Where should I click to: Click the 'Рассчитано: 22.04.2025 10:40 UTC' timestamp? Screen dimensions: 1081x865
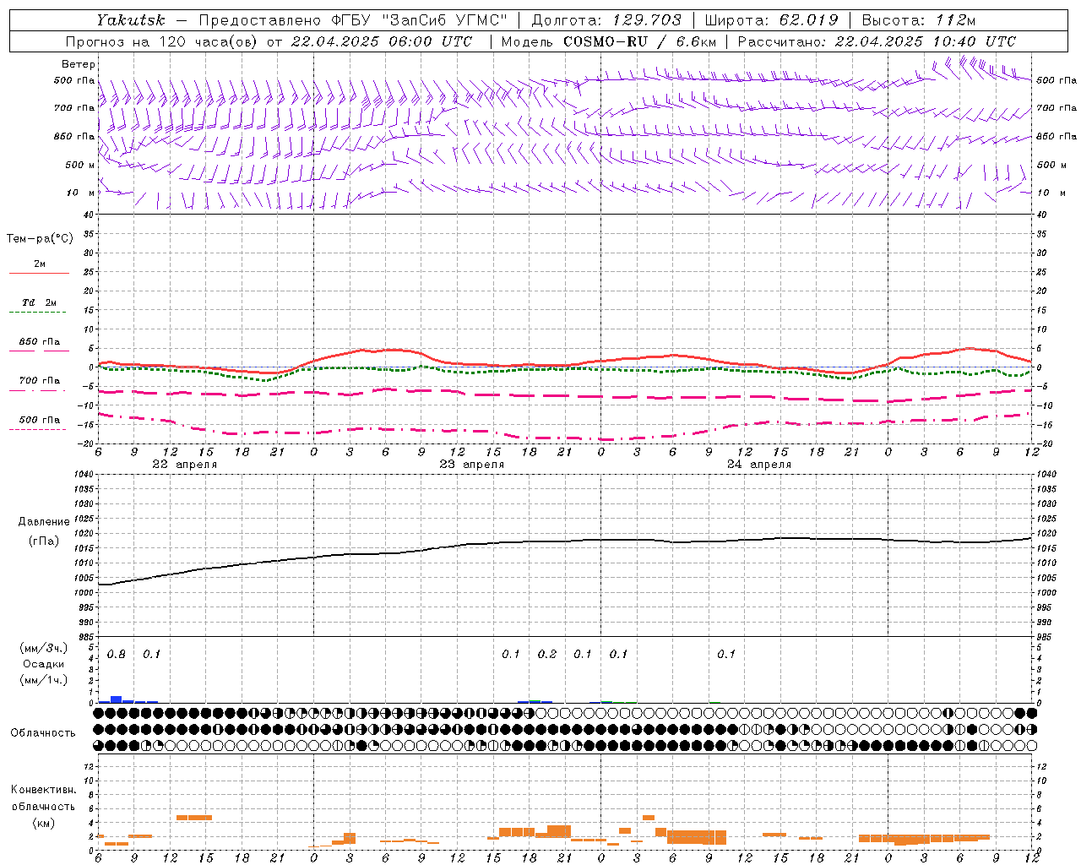click(x=877, y=41)
